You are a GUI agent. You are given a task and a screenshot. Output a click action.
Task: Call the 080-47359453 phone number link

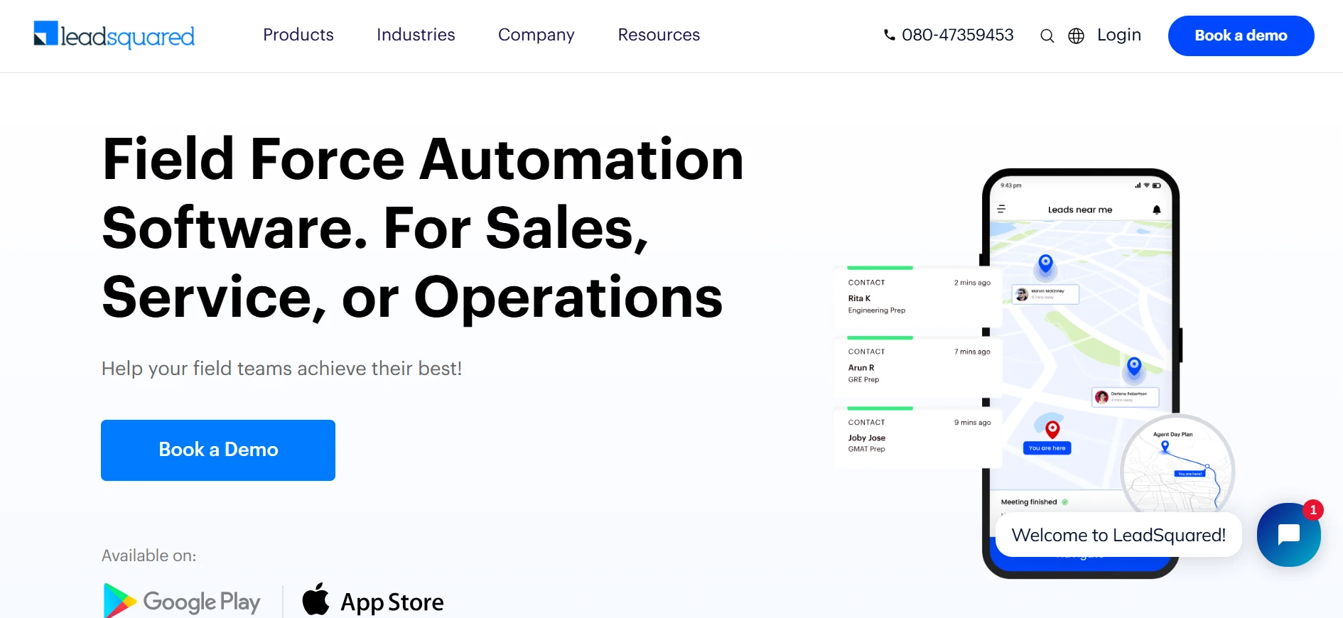[957, 35]
